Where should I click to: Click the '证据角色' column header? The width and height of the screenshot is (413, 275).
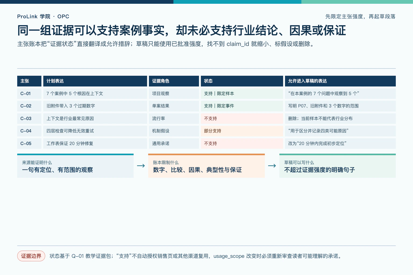[x=174, y=81]
